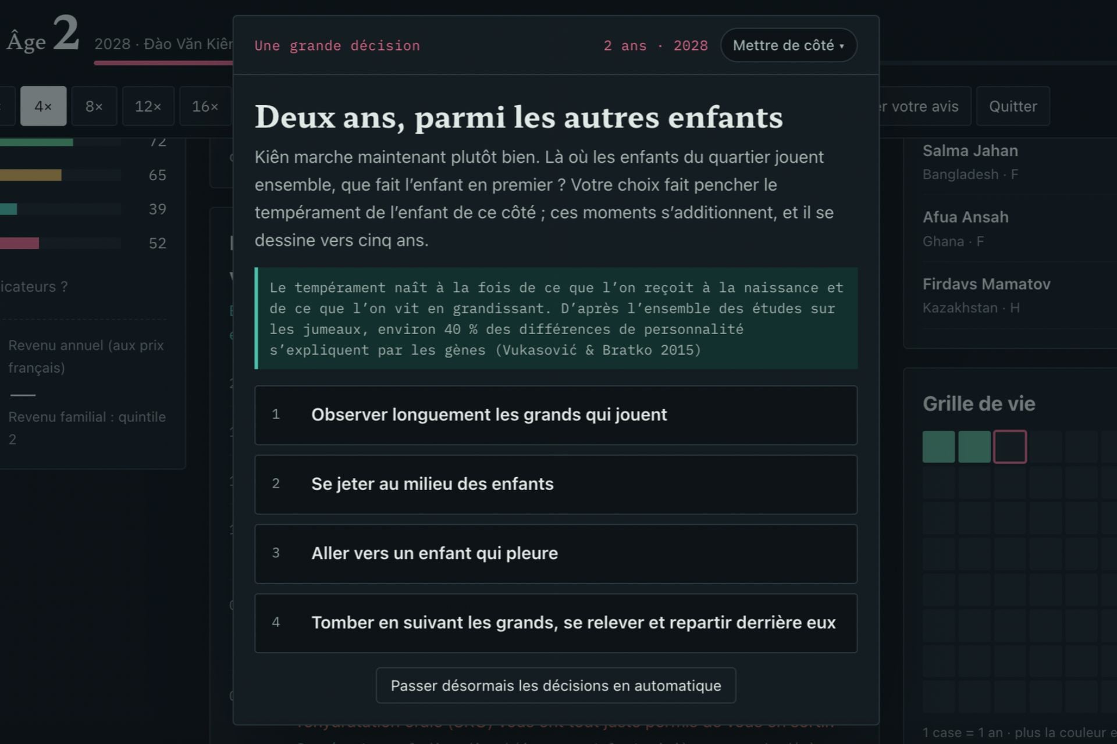Select the 4× speed button
1117x744 pixels.
click(x=44, y=106)
